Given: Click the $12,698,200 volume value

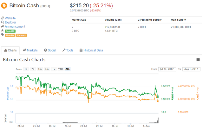Looking at the screenshot, I should [112, 27].
